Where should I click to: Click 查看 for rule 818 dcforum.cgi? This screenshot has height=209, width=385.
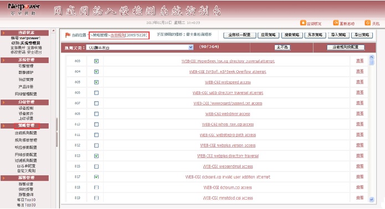tap(360, 187)
